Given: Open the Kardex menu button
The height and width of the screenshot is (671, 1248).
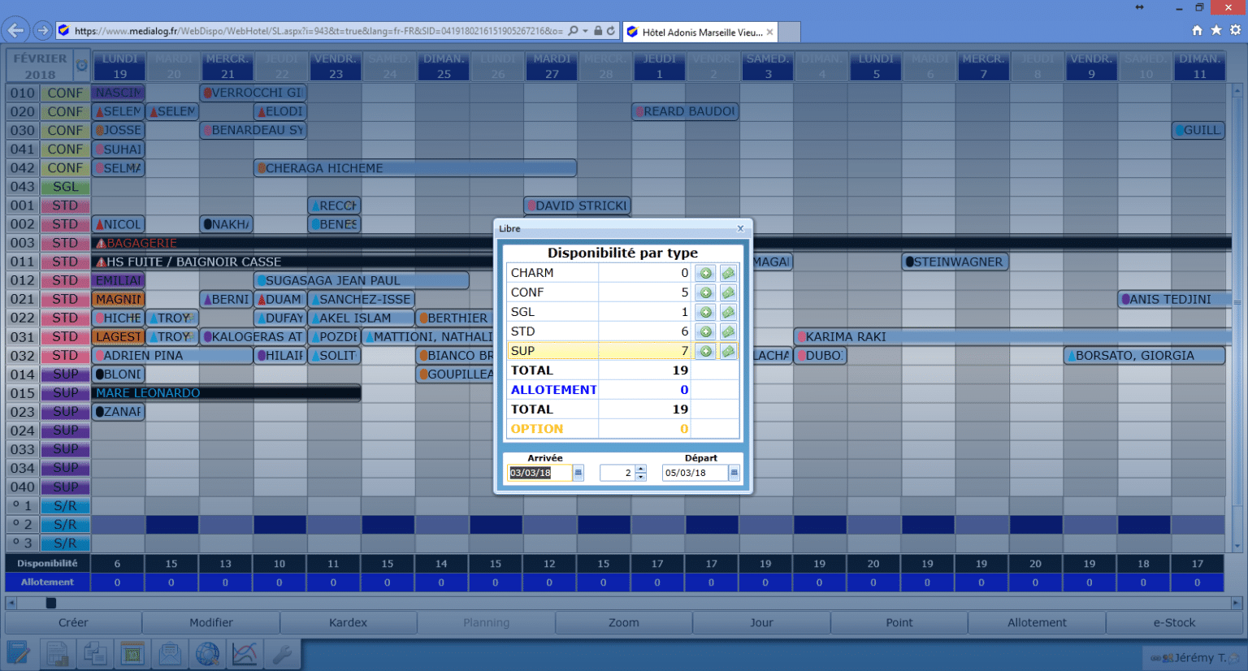Looking at the screenshot, I should point(348,622).
